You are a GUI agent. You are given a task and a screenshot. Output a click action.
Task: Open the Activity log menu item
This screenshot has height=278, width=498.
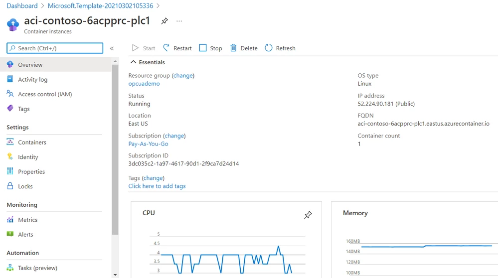coord(32,79)
